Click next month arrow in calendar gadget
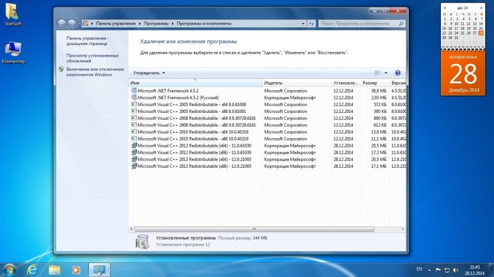Image resolution: width=494 pixels, height=277 pixels. point(482,8)
